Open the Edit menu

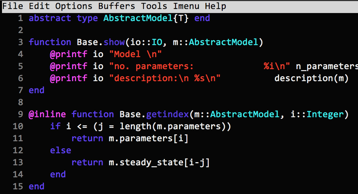click(39, 6)
